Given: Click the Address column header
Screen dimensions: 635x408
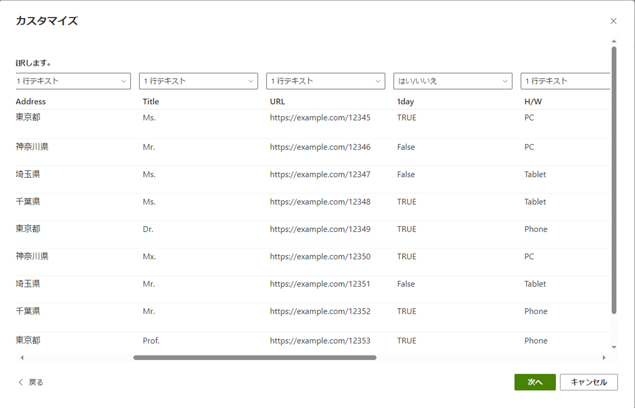Looking at the screenshot, I should 31,102.
